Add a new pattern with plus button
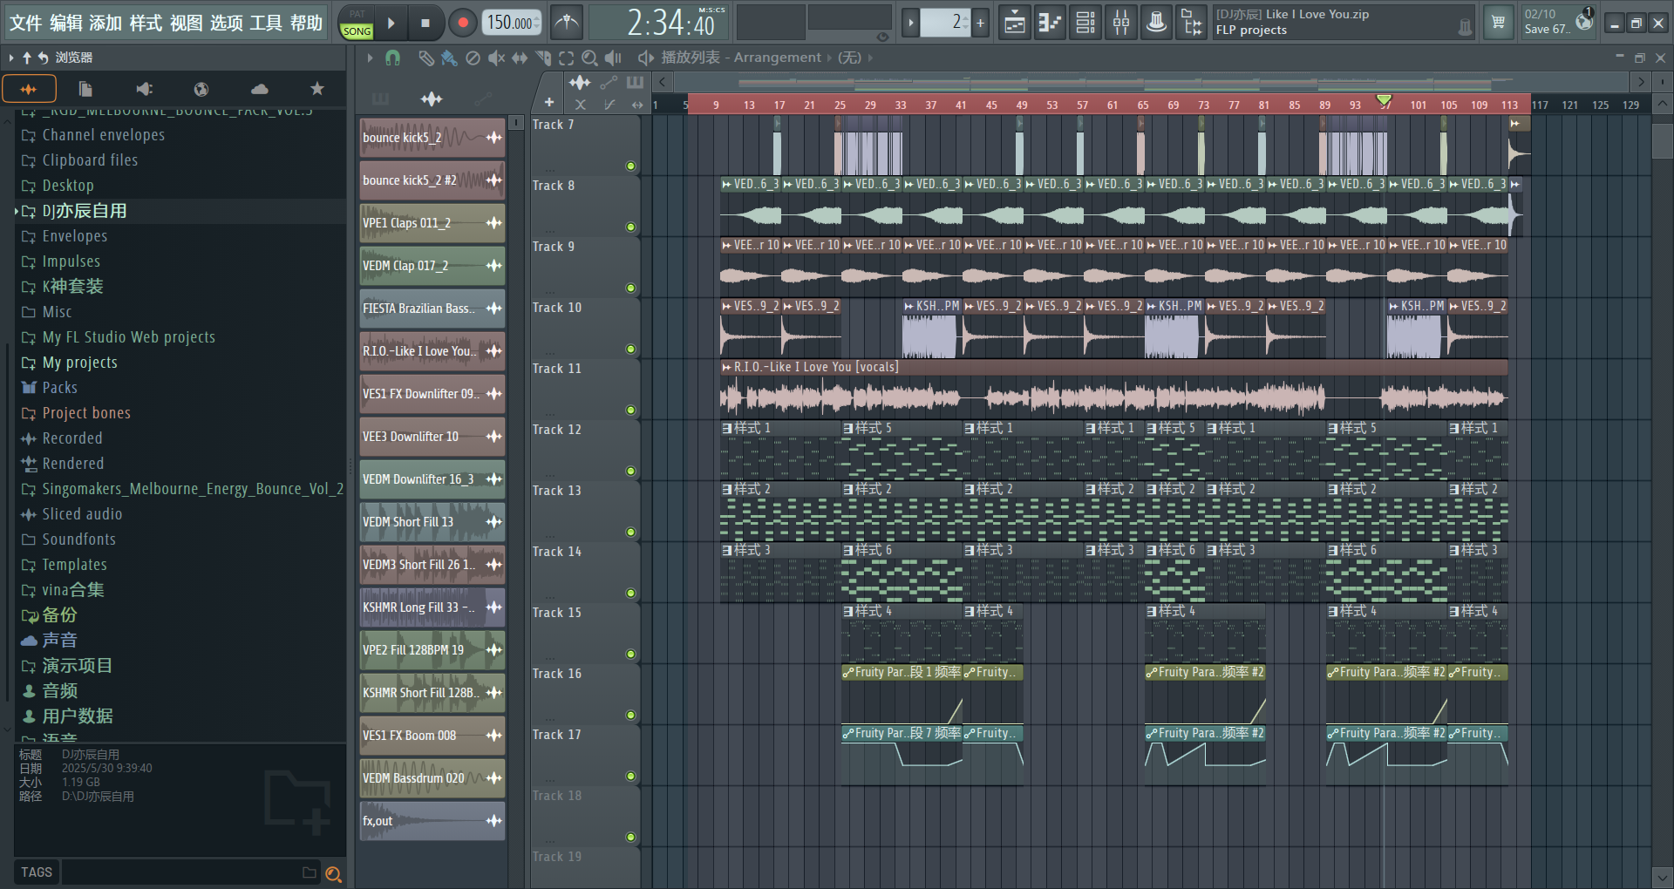This screenshot has height=889, width=1674. [980, 23]
